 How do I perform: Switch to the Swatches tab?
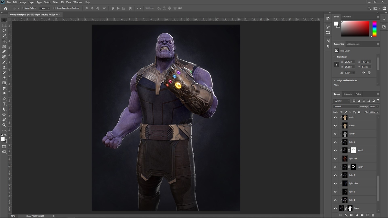[347, 16]
